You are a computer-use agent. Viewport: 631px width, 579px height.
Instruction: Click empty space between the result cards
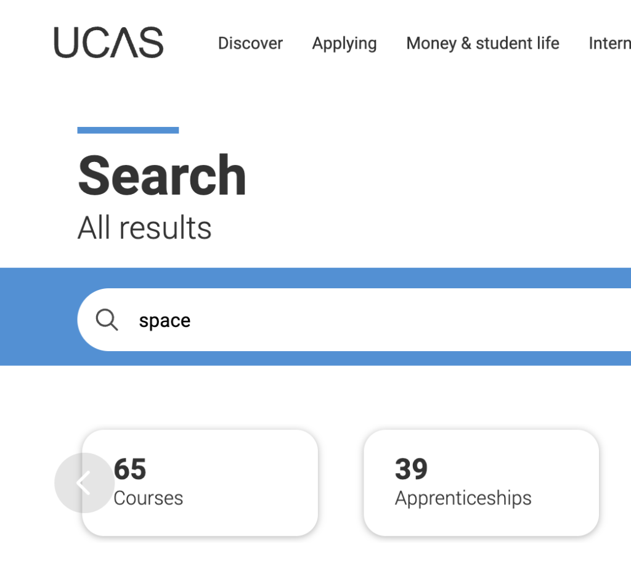[341, 483]
